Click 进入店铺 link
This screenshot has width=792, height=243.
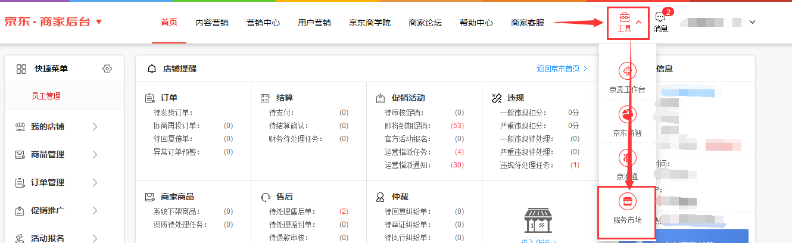538,241
